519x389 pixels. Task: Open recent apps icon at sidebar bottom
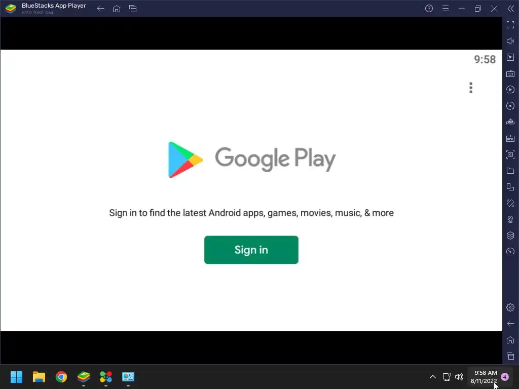pos(510,356)
